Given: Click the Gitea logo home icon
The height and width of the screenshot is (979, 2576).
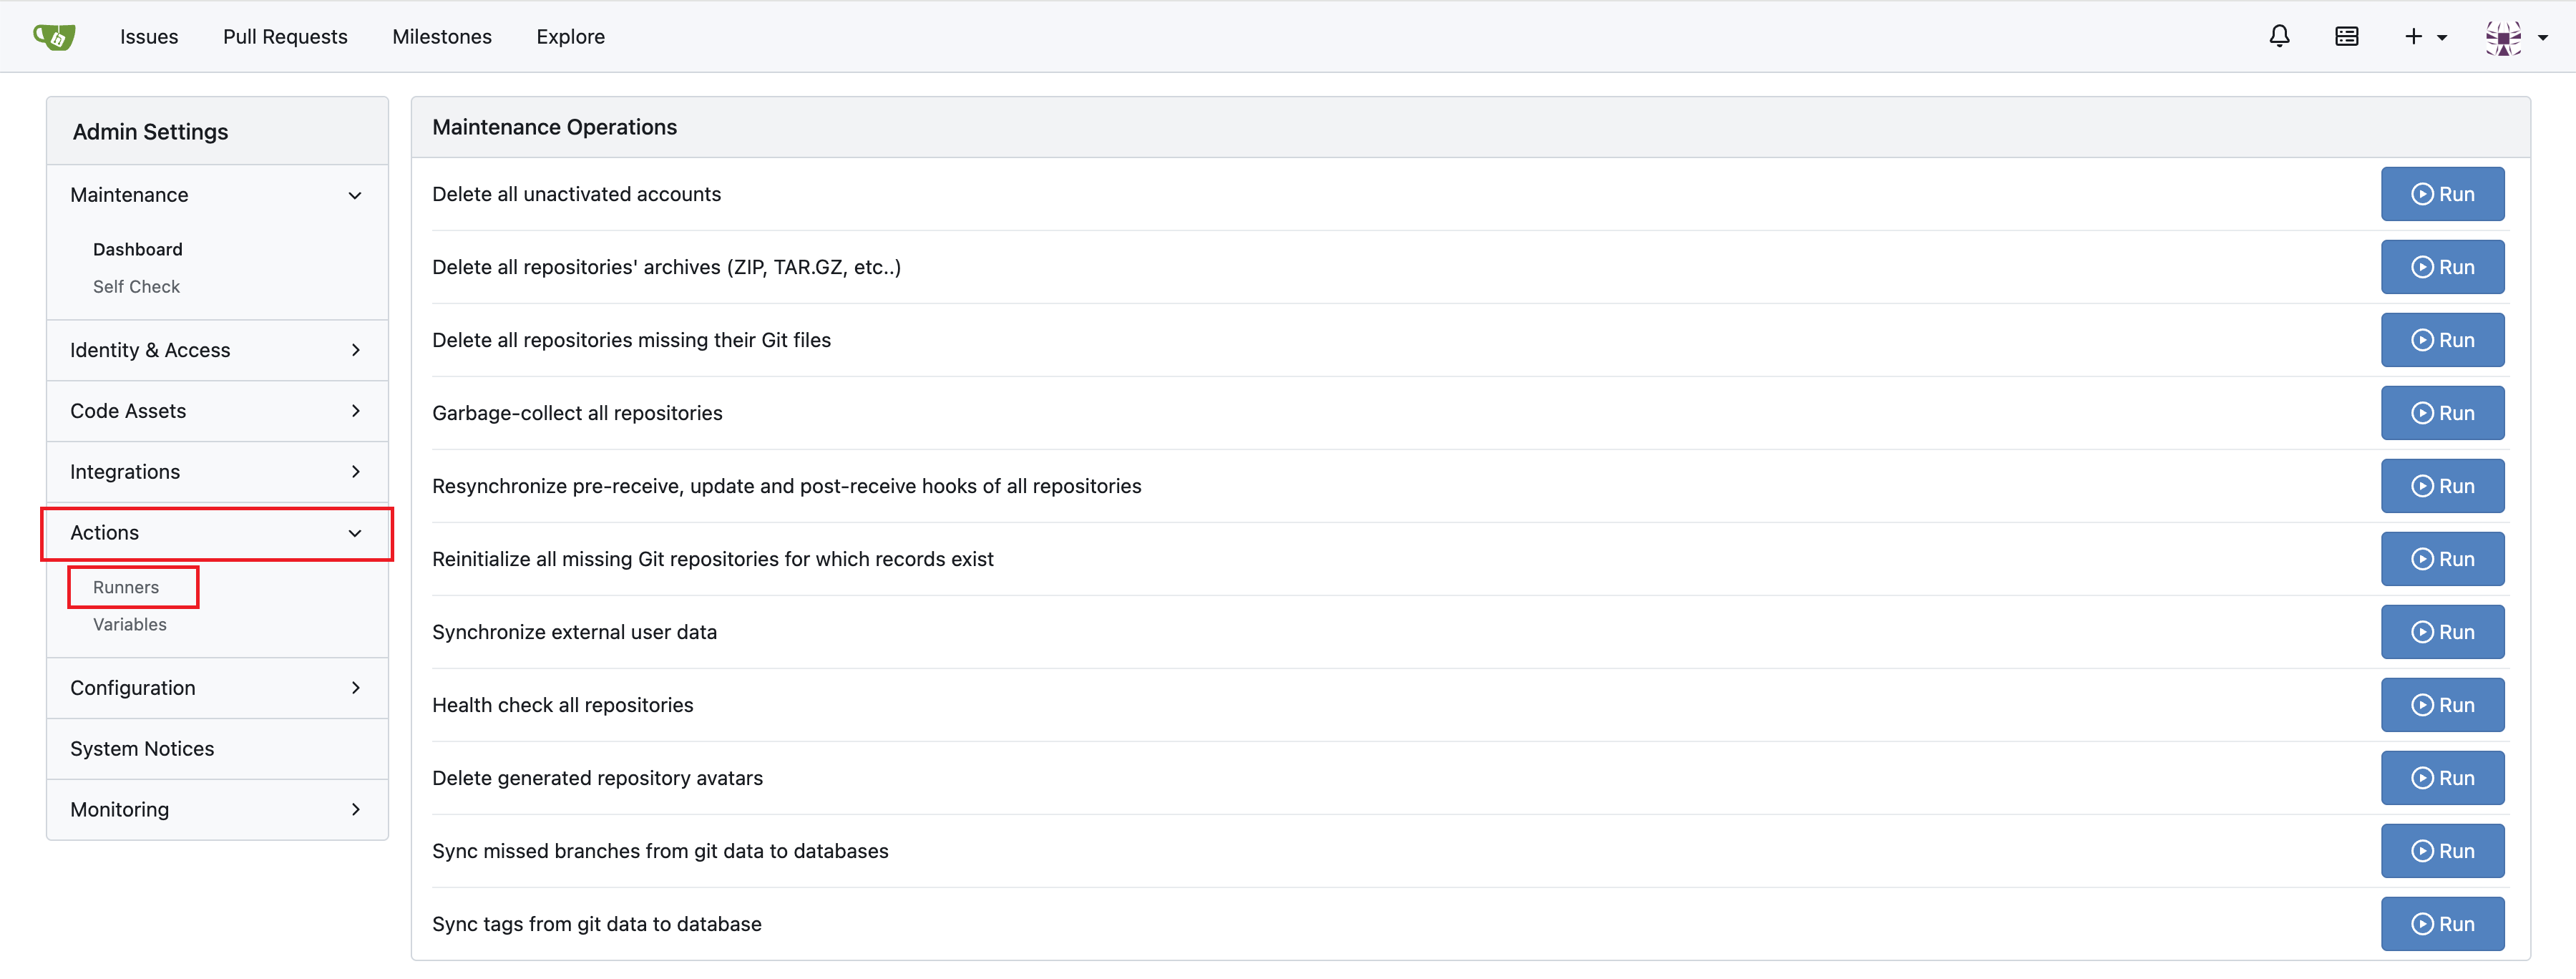Looking at the screenshot, I should coord(54,37).
